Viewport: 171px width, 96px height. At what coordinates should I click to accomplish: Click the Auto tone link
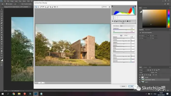[121, 35]
